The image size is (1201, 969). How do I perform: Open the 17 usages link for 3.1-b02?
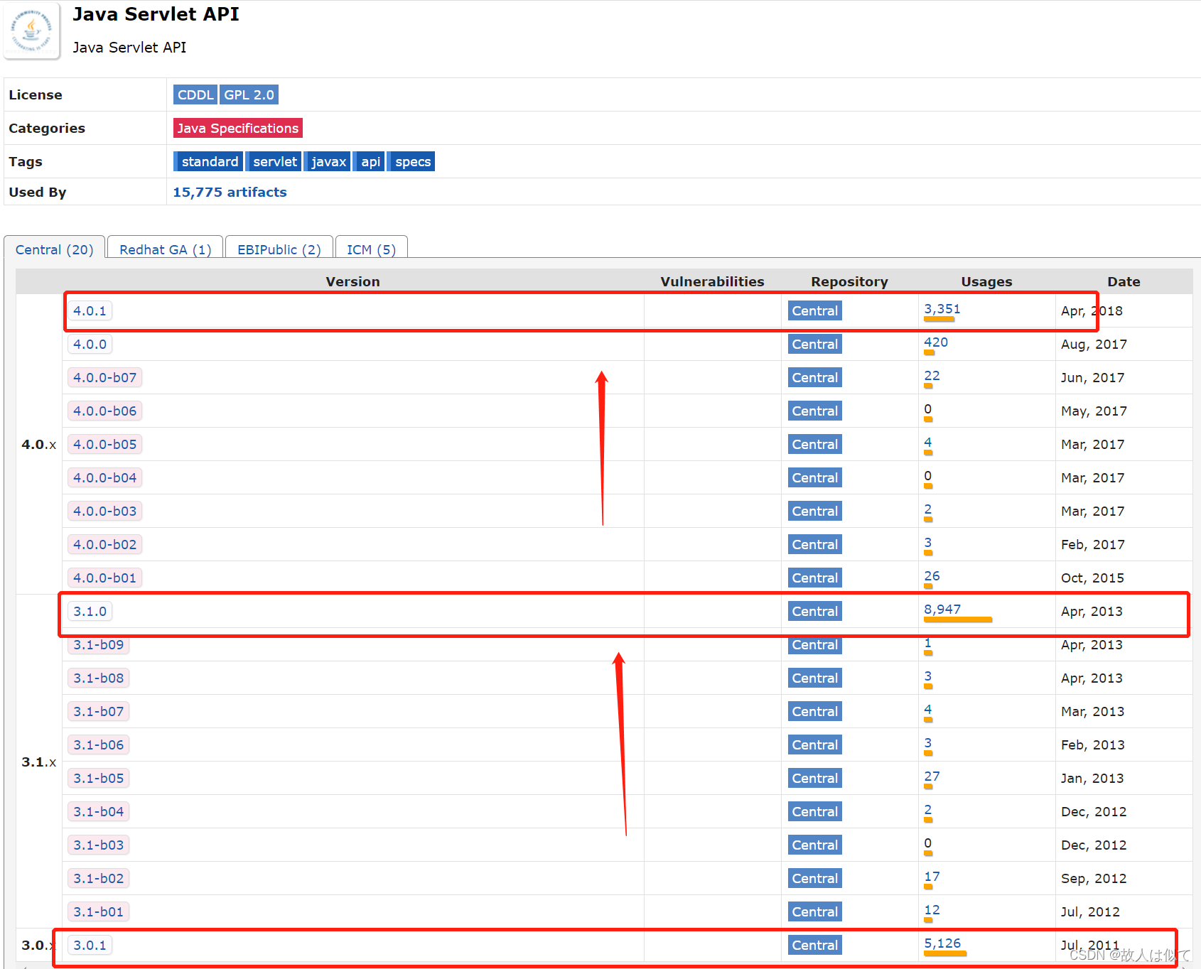932,877
